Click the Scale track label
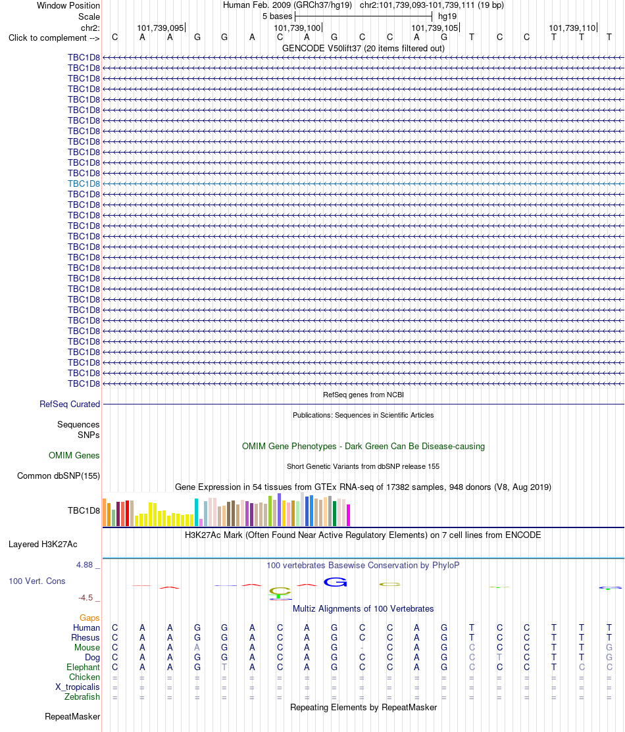Viewport: 625px width, 732px height. (x=89, y=16)
